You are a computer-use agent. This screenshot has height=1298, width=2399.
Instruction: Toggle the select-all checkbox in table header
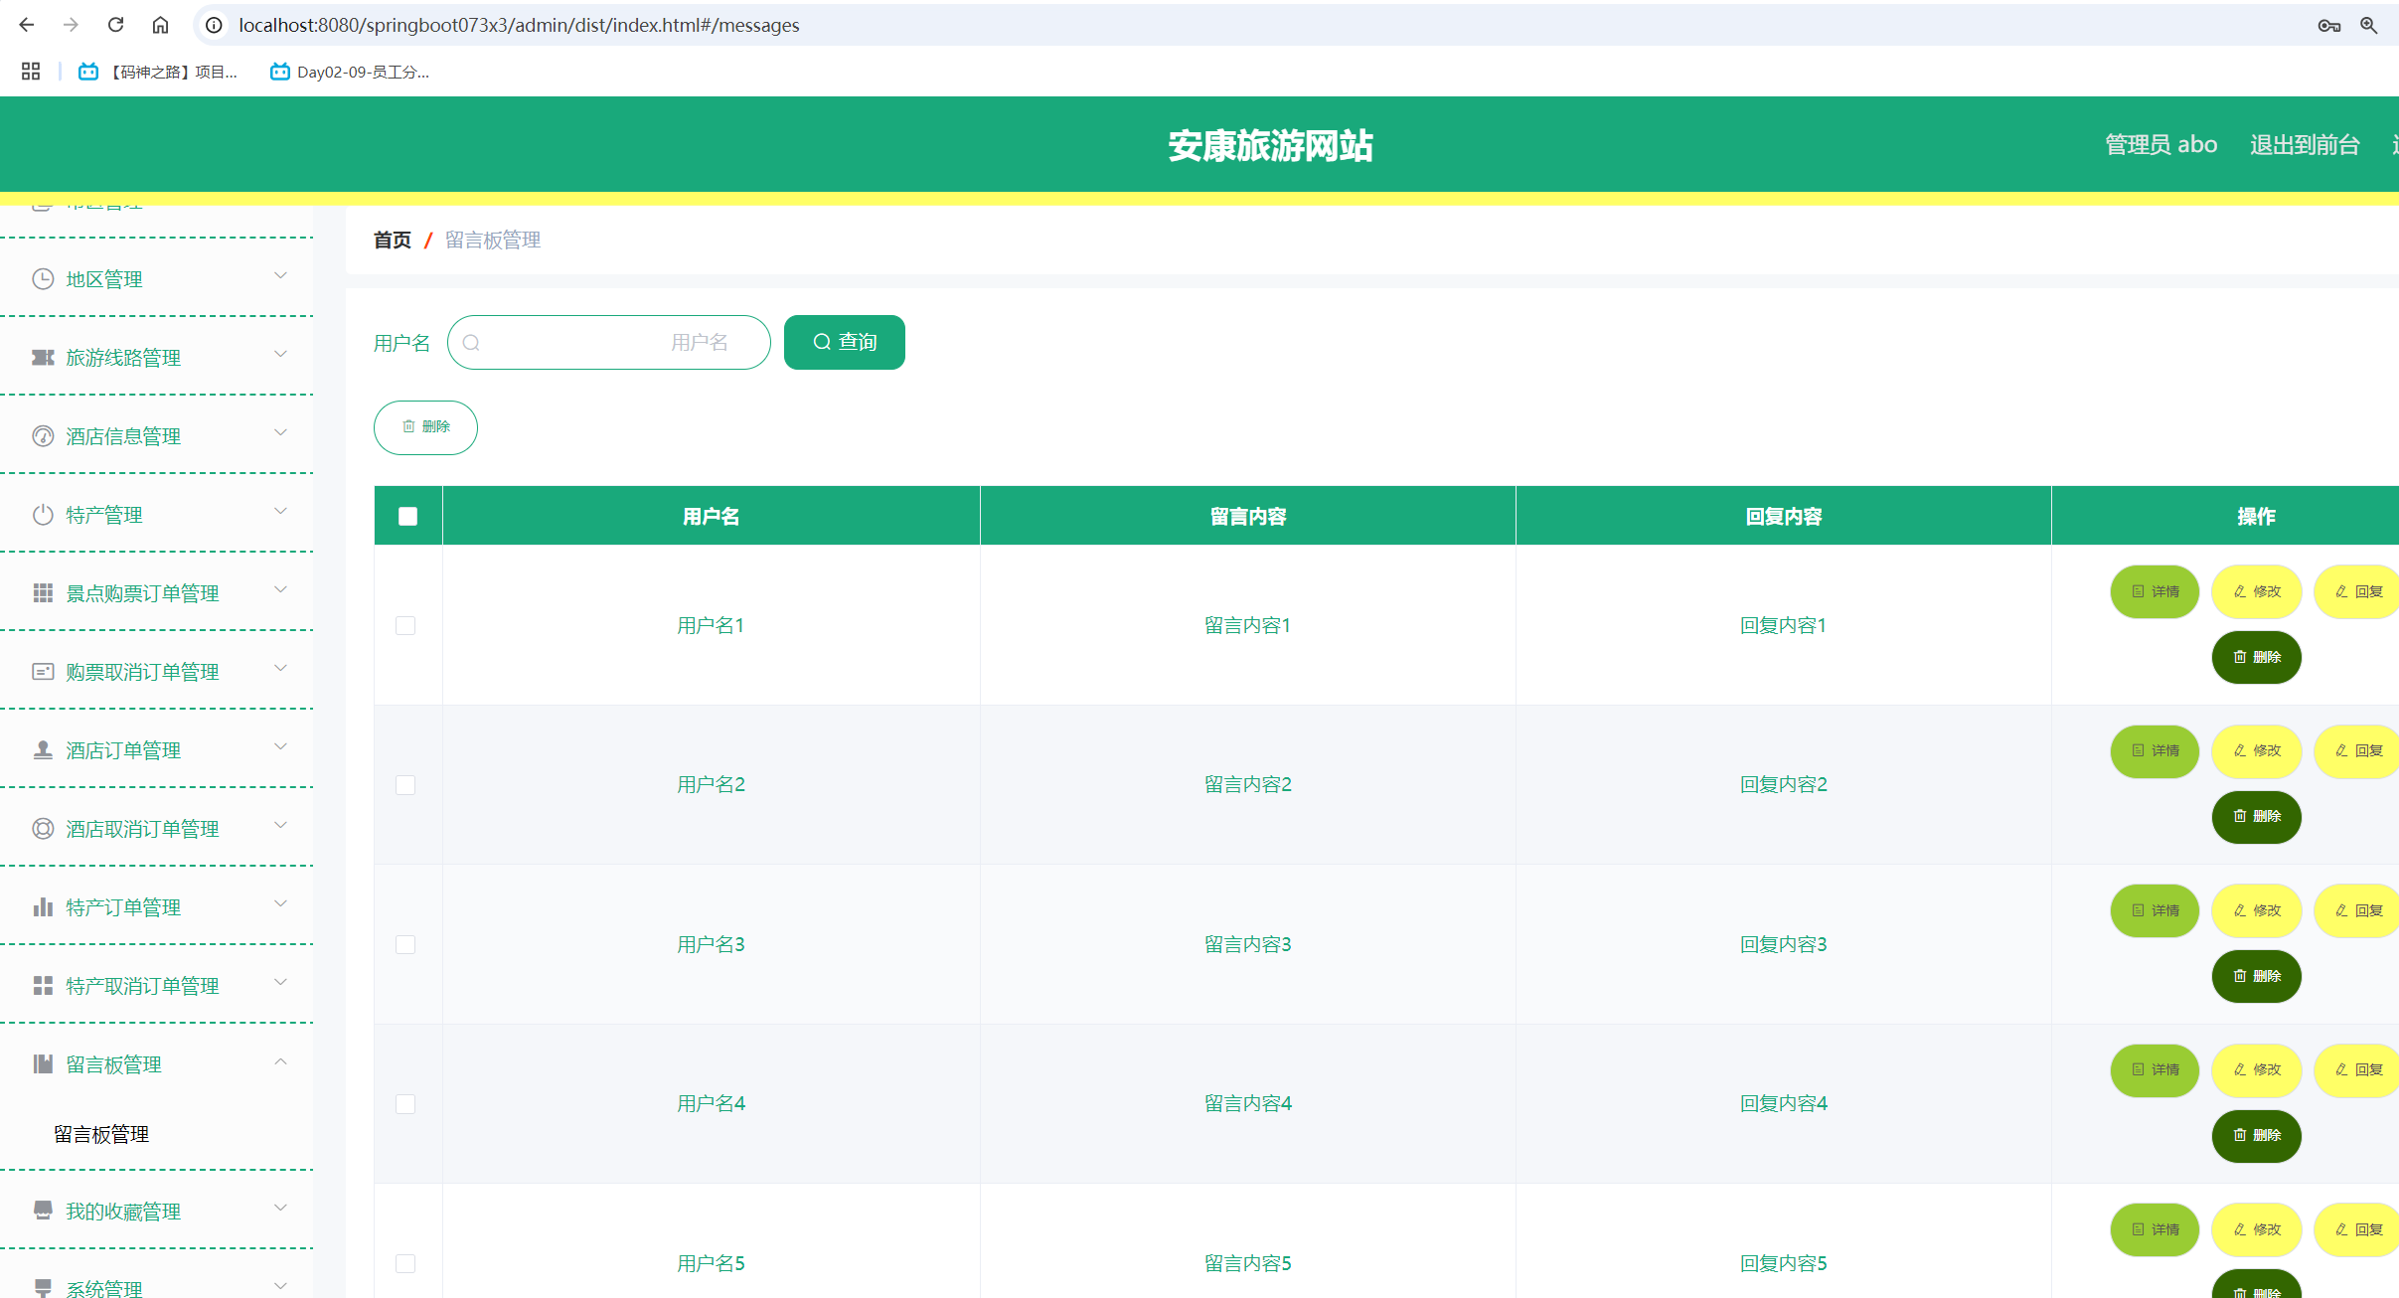407,515
